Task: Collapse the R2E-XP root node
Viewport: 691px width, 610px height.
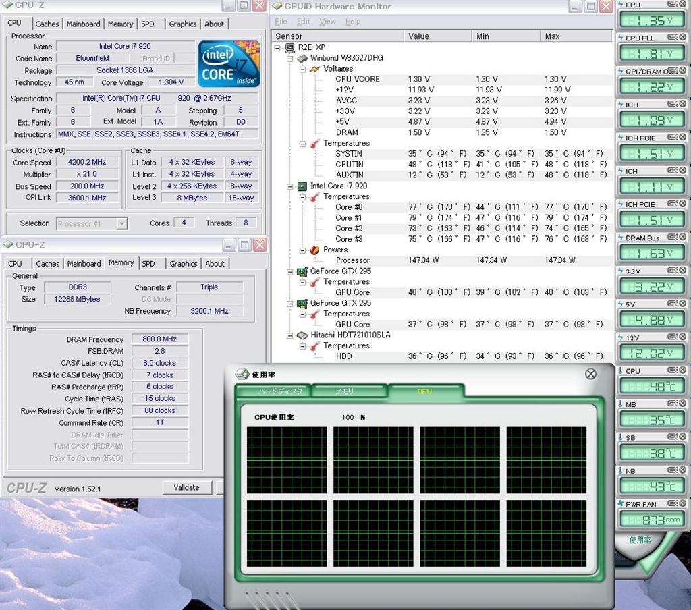Action: (x=278, y=48)
